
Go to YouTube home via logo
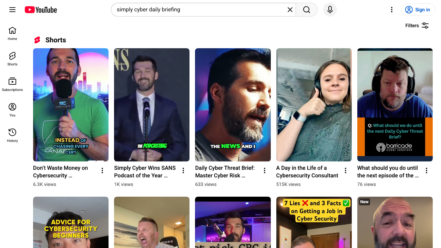click(x=41, y=10)
